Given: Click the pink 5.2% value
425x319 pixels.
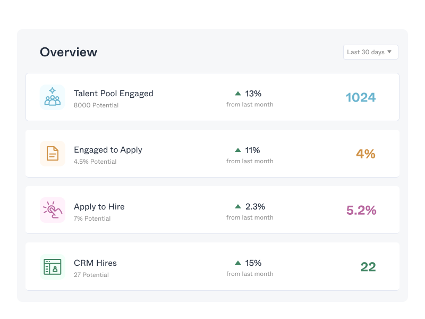Looking at the screenshot, I should (361, 210).
